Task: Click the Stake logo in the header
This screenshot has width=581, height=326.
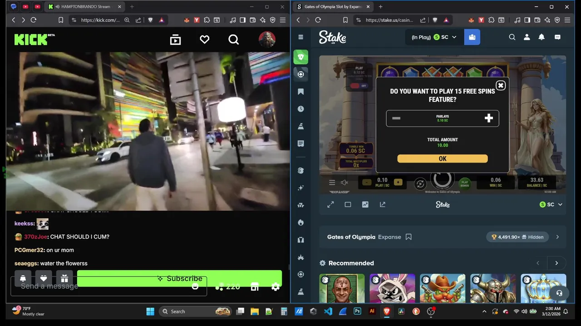Action: point(332,37)
